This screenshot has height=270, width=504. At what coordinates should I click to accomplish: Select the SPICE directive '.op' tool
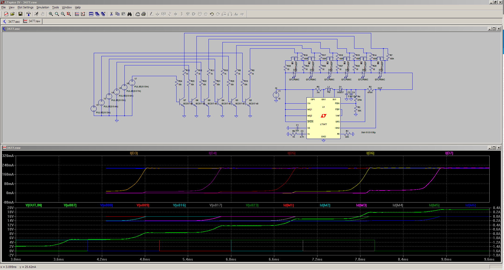click(242, 14)
